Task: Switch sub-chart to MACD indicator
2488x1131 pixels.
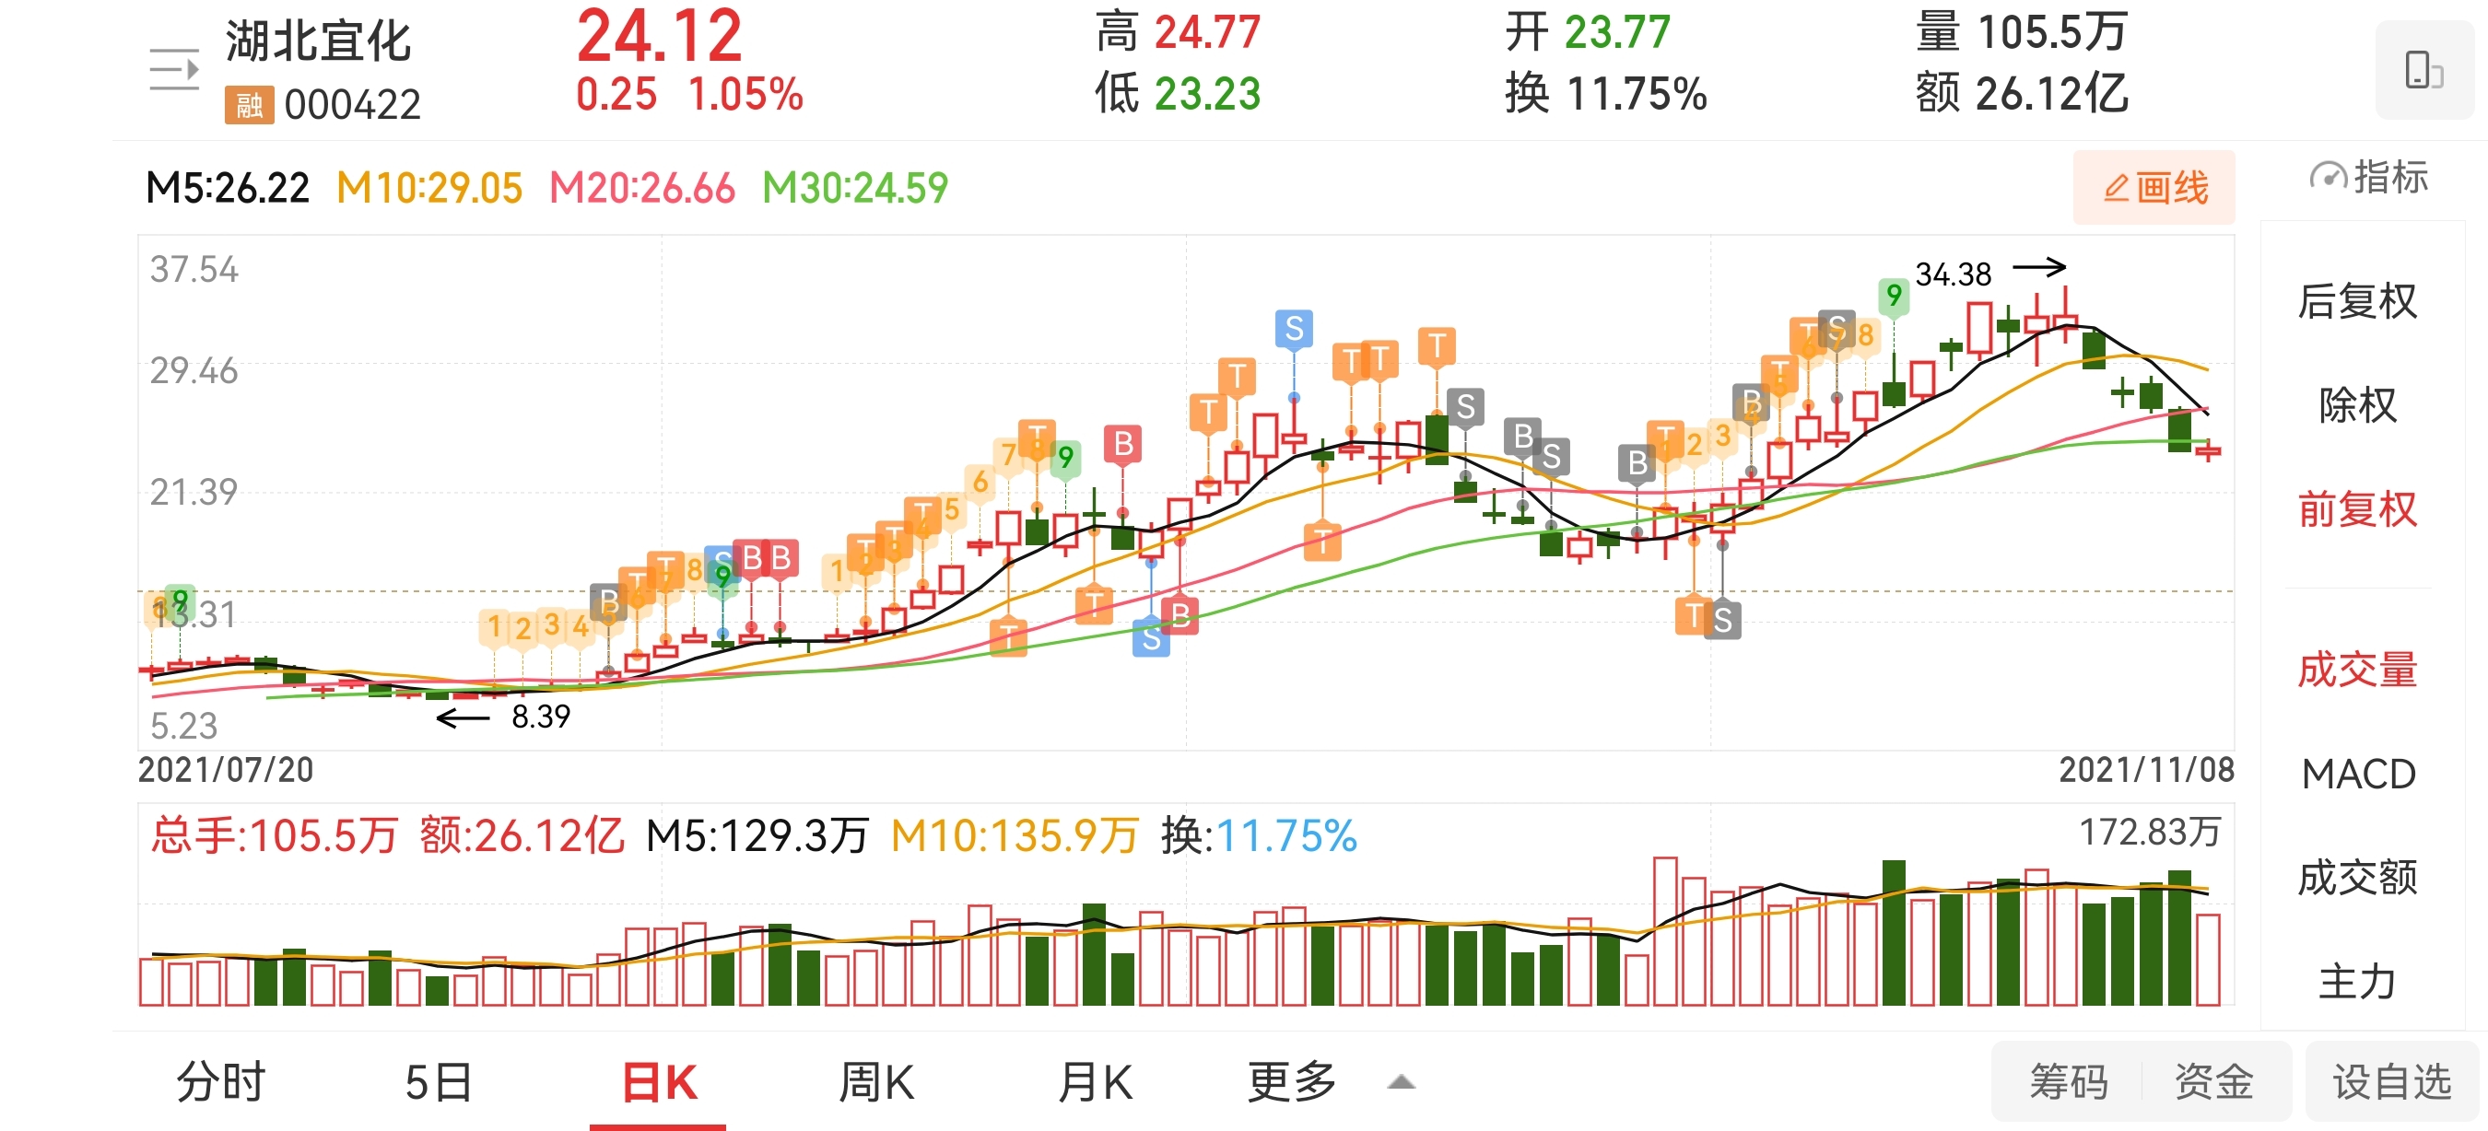Action: pyautogui.click(x=2356, y=774)
